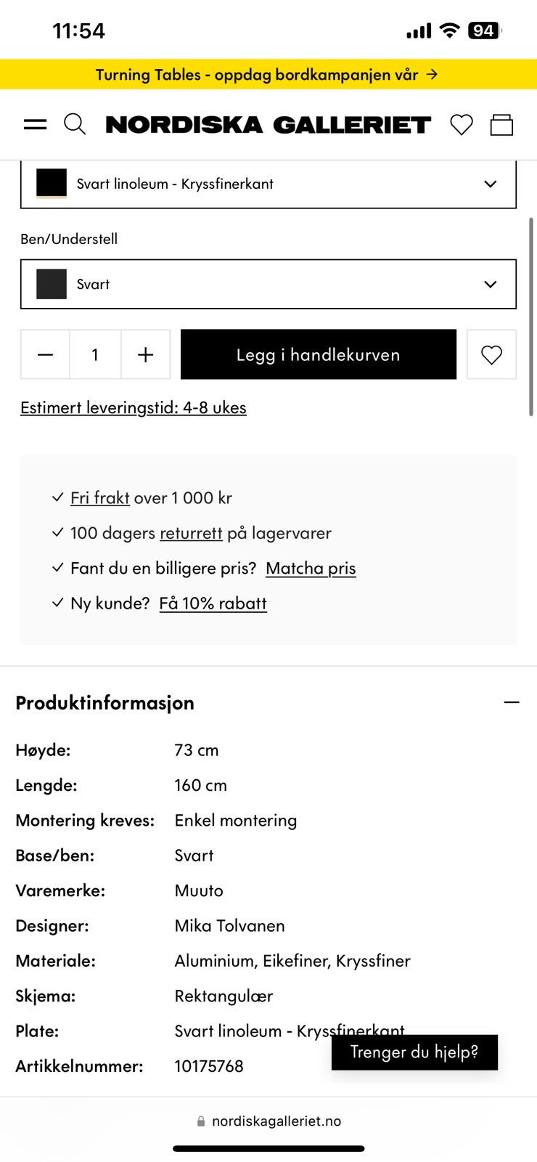Screen dimensions: 537x1162
Task: Open Svart linoleum tabletop dropdown
Action: pyautogui.click(x=268, y=184)
